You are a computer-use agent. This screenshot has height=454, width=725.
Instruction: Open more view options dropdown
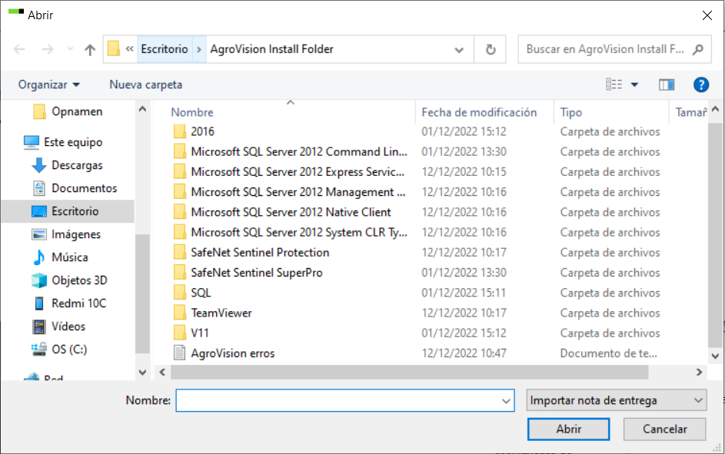pyautogui.click(x=635, y=85)
